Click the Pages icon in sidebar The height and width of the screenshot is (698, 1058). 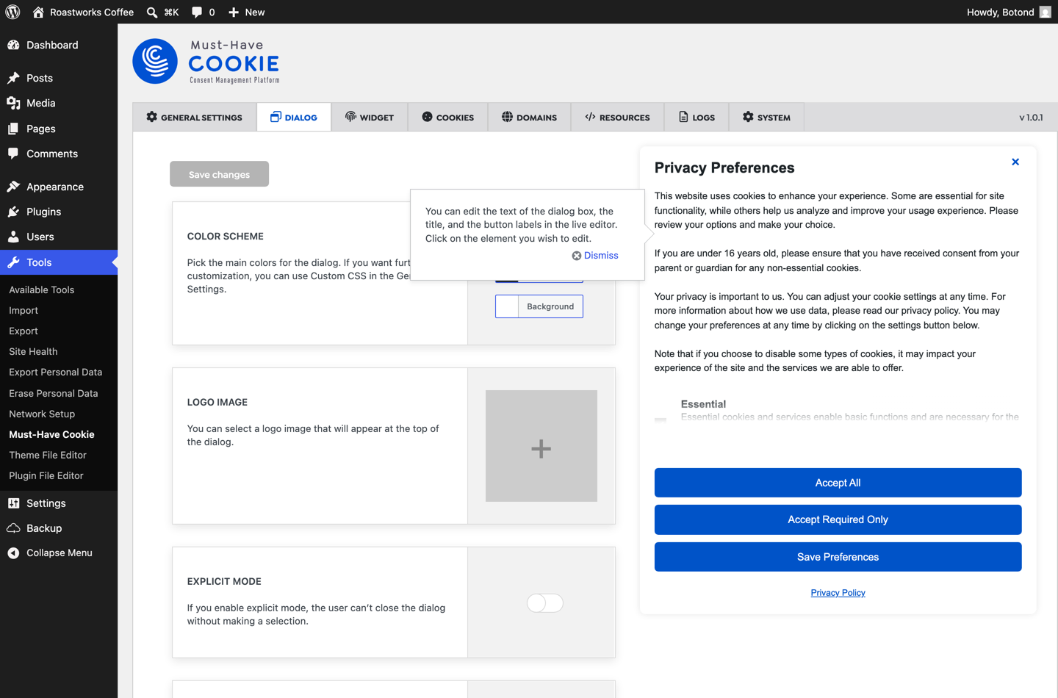click(13, 129)
